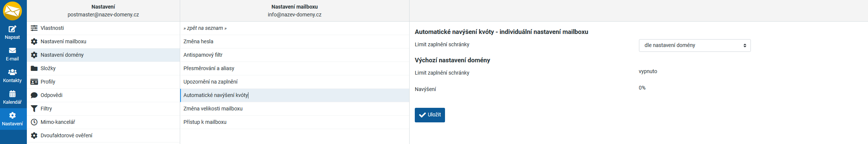Click the Filtry funnel icon
Viewport: 868px width, 144px height.
(x=34, y=109)
